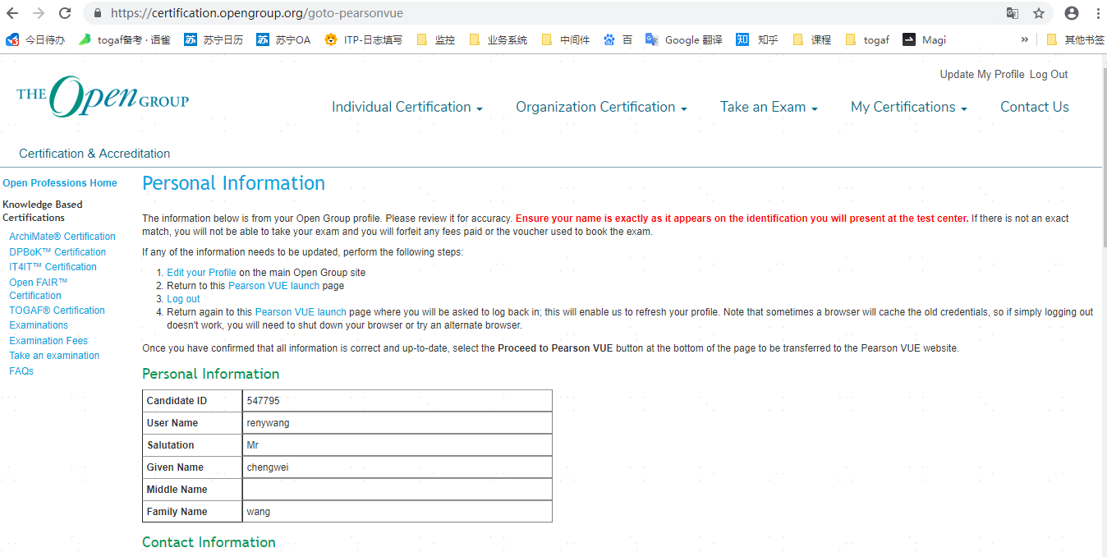Open the 知乎 bookmark

757,39
